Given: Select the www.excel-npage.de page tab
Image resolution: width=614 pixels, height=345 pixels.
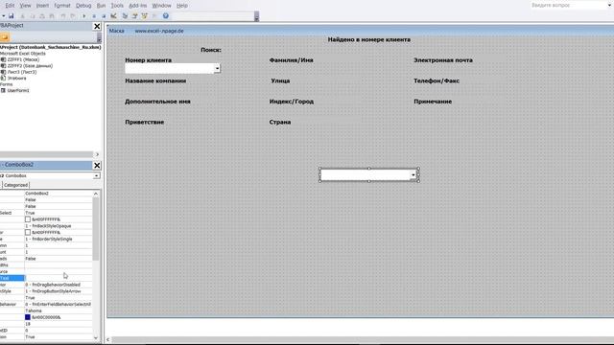Looking at the screenshot, I should 159,31.
